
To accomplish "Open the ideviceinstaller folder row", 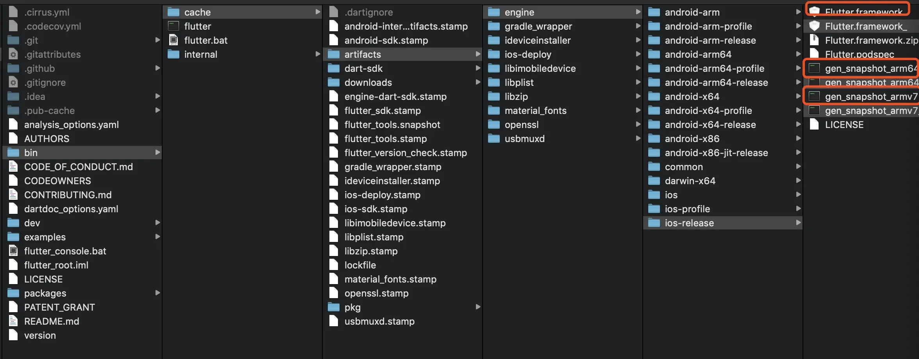I will click(x=563, y=40).
